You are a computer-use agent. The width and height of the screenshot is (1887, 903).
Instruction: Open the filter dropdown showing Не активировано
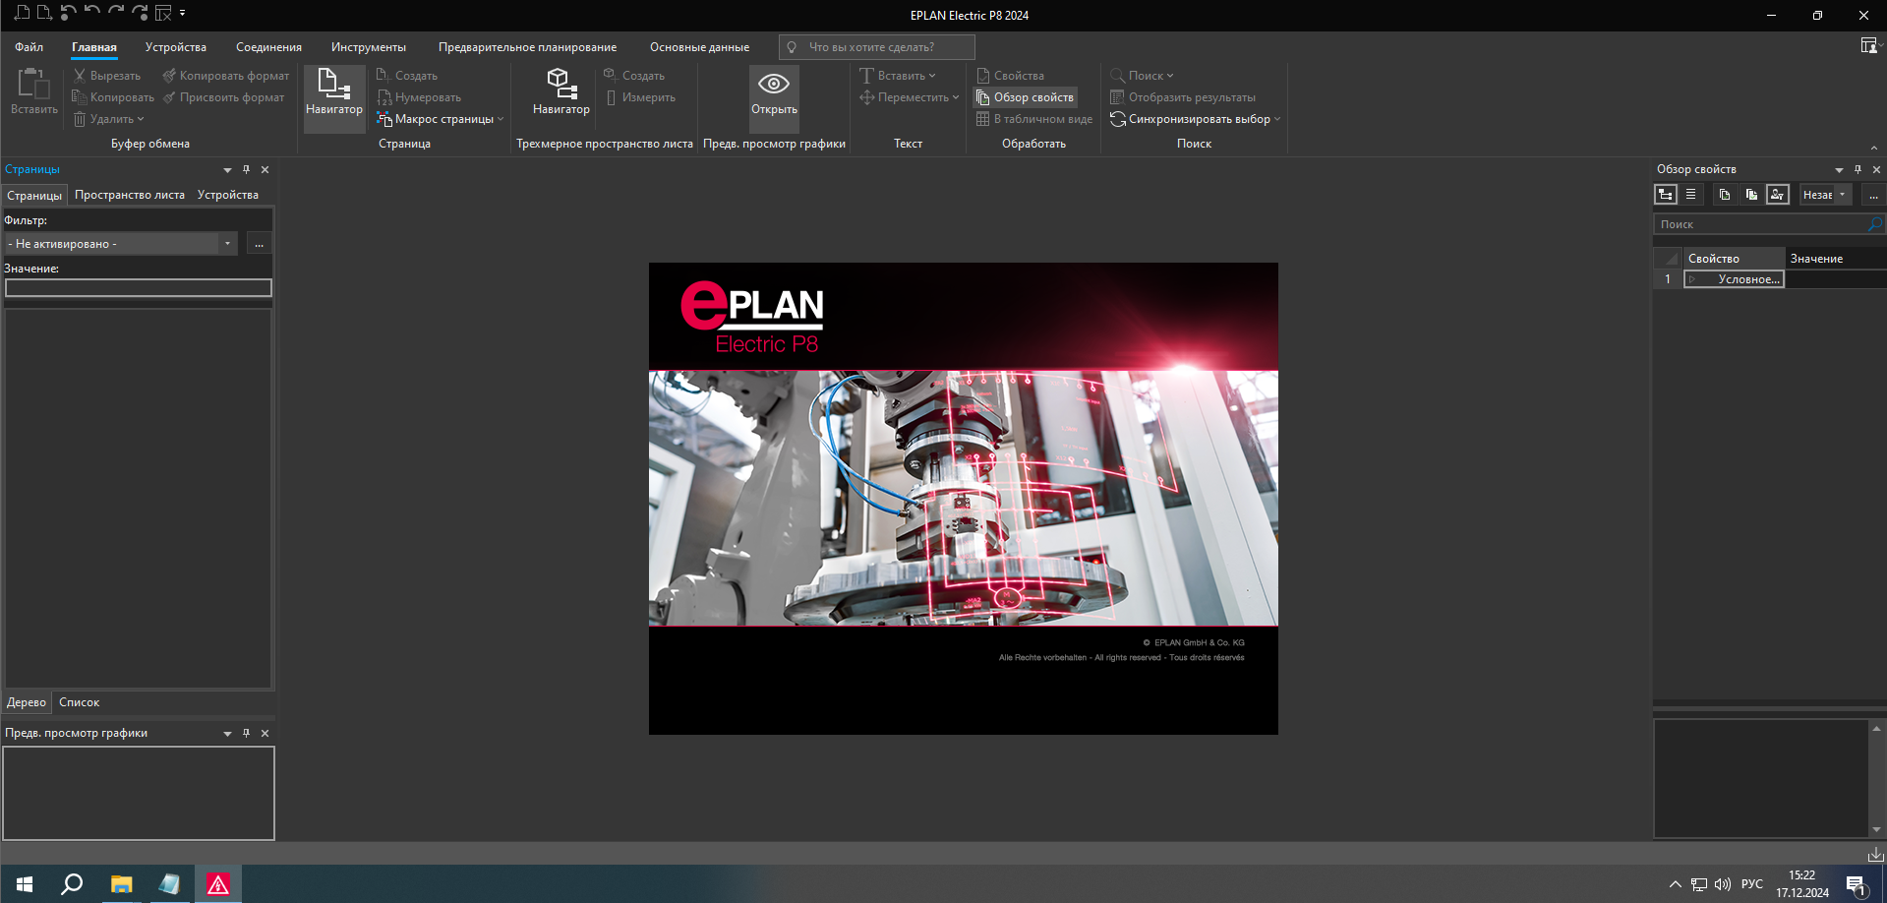click(227, 243)
